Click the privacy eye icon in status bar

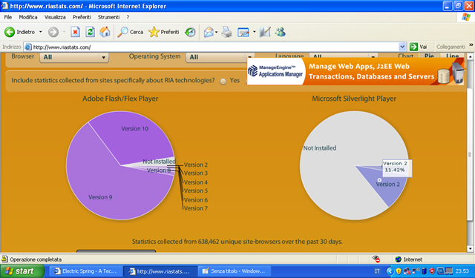pos(376,259)
